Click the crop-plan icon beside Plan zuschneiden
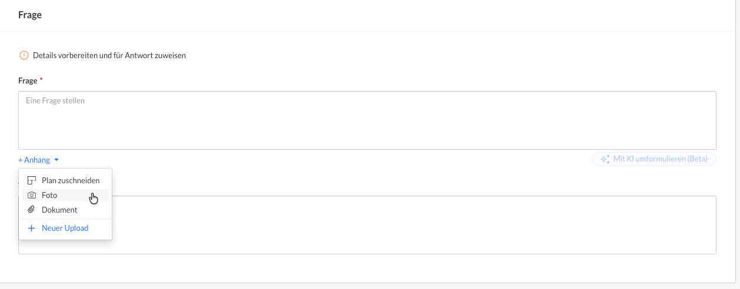The image size is (740, 289). pyautogui.click(x=32, y=180)
